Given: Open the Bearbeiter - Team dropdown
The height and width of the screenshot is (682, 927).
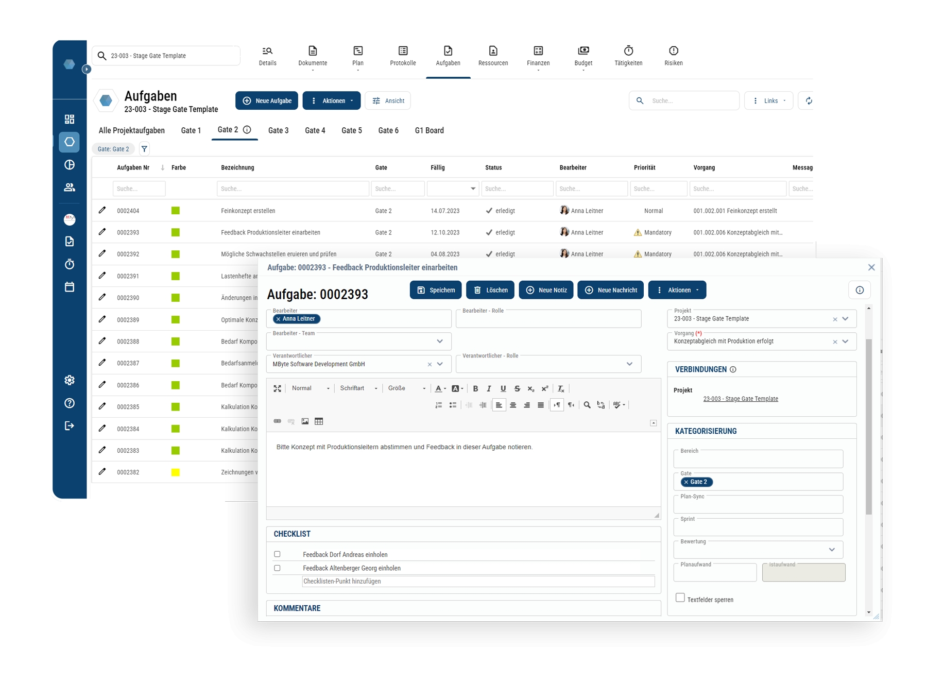Looking at the screenshot, I should point(440,341).
